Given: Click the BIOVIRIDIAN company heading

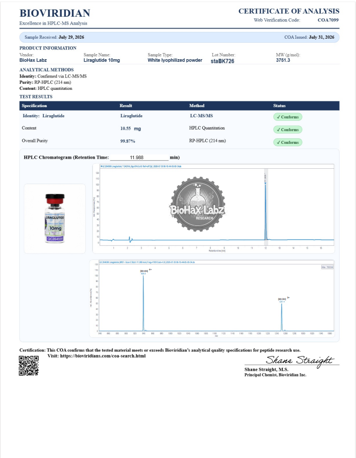Looking at the screenshot, I should click(x=55, y=13).
